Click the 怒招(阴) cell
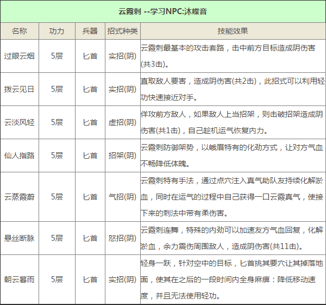The width and height of the screenshot is (326, 305). 122,238
